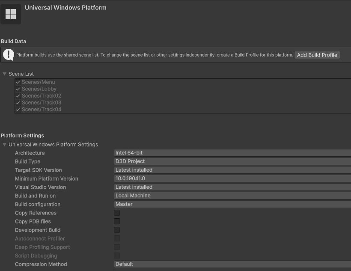Image resolution: width=351 pixels, height=271 pixels.
Task: Open the Visual Studio Version dropdown
Action: [232, 187]
